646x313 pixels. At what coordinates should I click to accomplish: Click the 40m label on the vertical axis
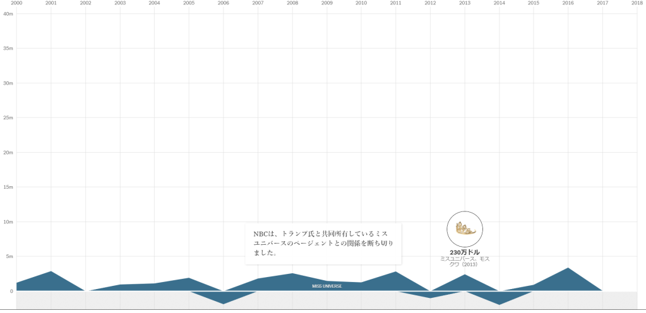(x=8, y=14)
